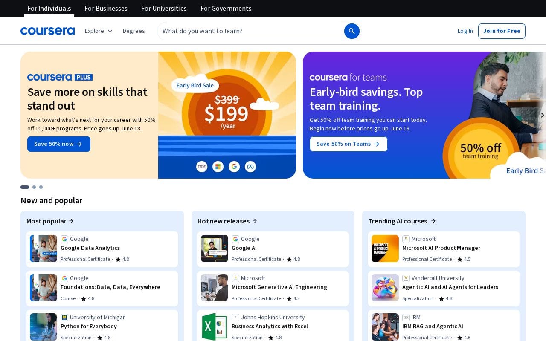Click the Log In link
This screenshot has width=546, height=341.
point(465,31)
